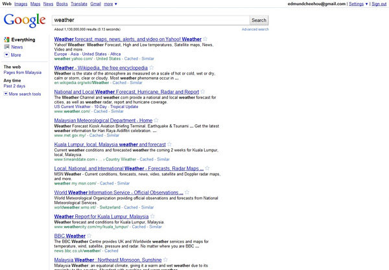The height and width of the screenshot is (270, 389).
Task: Open Similar link for worldweather.wmo.int result
Action: (x=147, y=207)
